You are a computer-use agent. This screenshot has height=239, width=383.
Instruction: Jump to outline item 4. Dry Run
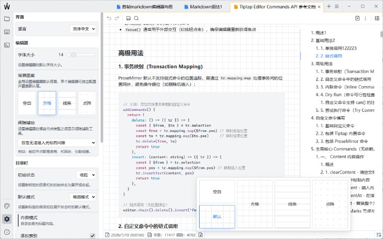pos(345,95)
